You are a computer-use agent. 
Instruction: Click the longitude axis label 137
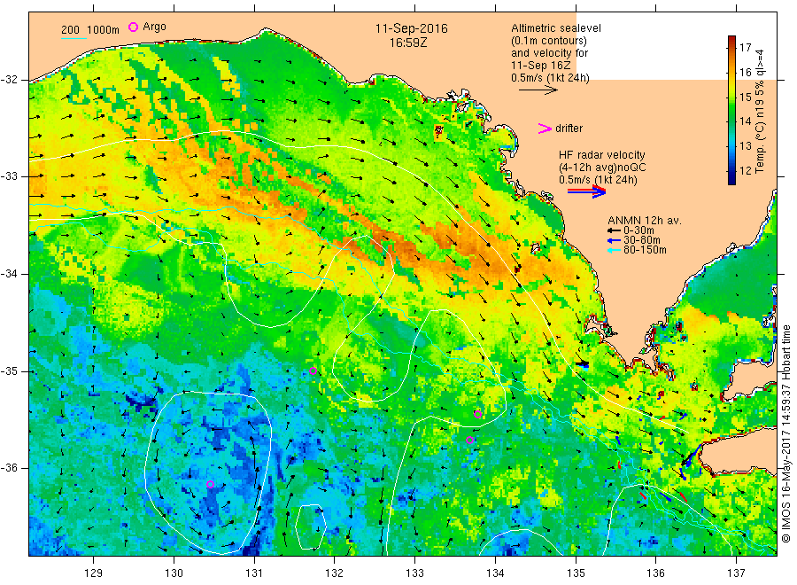[x=737, y=573]
